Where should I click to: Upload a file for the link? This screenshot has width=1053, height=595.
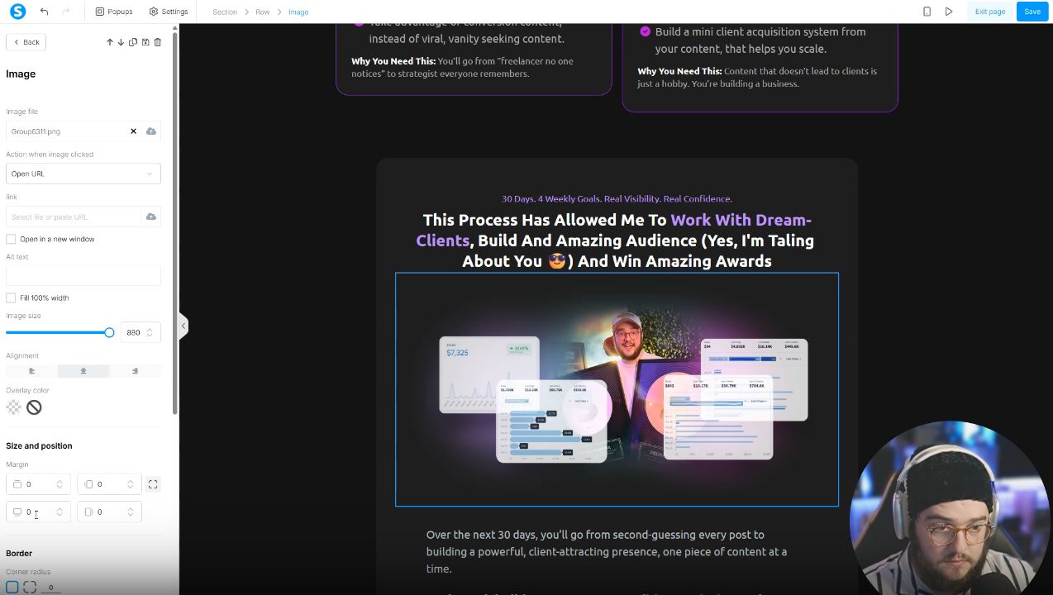point(151,217)
